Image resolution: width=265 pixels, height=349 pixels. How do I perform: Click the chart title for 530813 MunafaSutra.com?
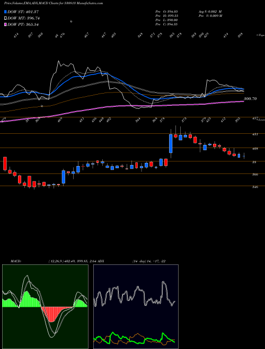pos(54,3)
